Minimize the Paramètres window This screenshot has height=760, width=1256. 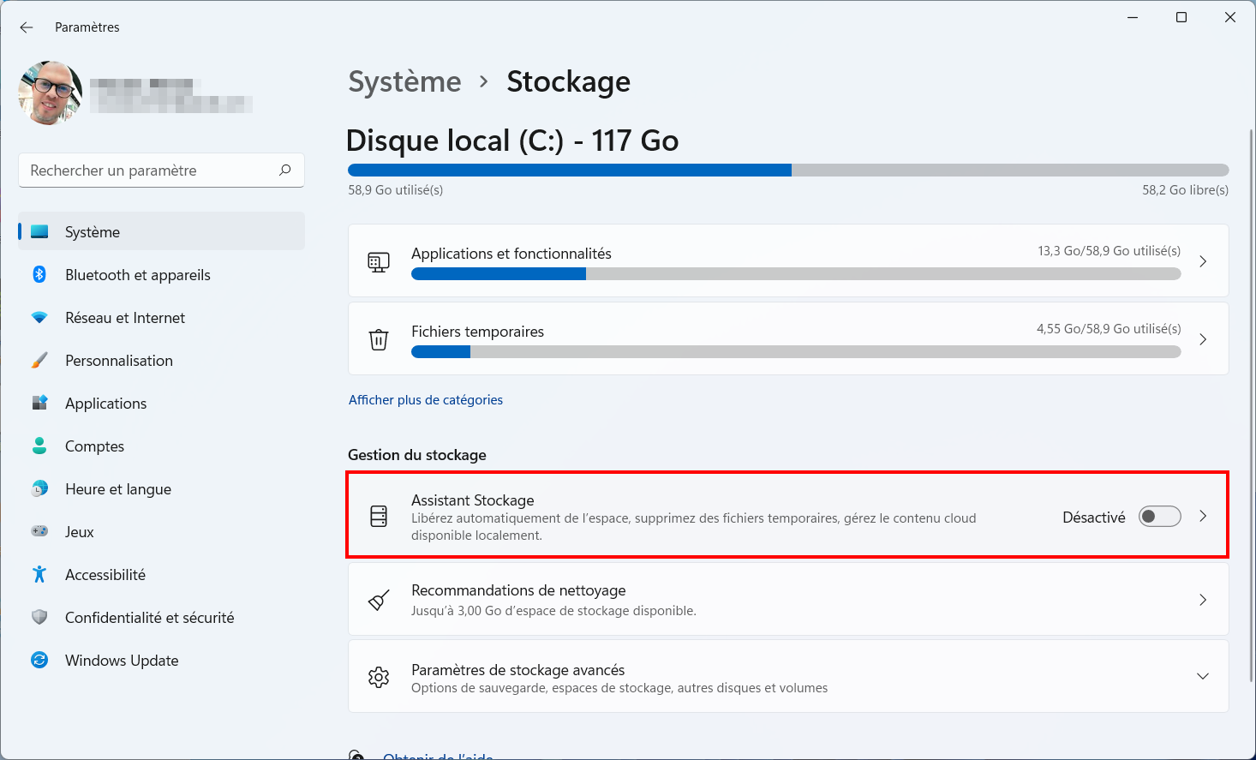click(1133, 17)
